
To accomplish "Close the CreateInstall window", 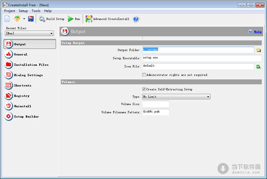I will tap(260, 5).
